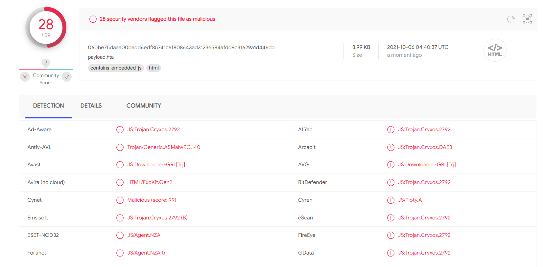
Task: Click Malicious (score: 99) result
Action: pos(152,200)
